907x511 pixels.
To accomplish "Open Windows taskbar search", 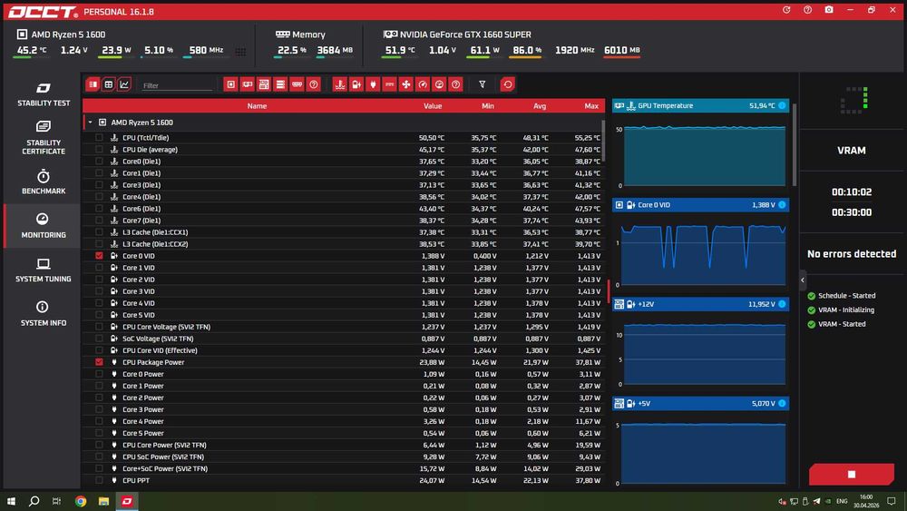I will pyautogui.click(x=34, y=501).
